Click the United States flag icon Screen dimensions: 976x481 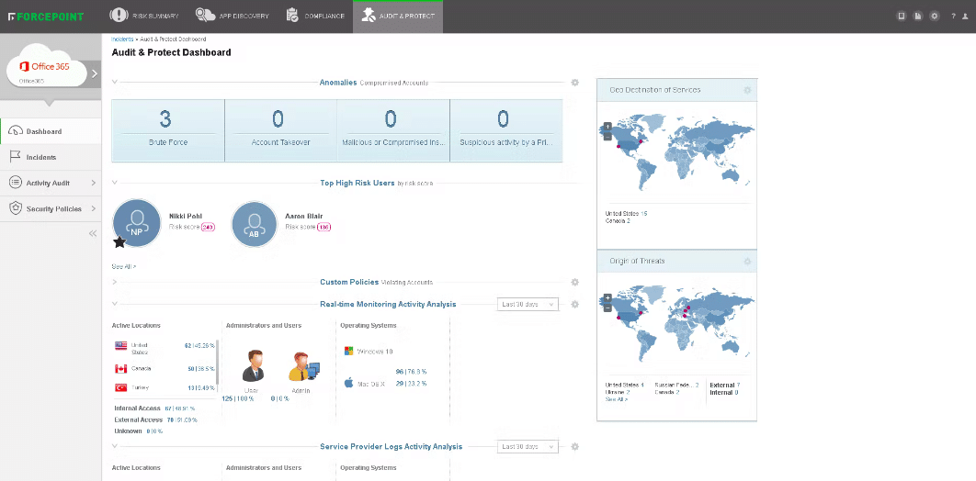120,345
